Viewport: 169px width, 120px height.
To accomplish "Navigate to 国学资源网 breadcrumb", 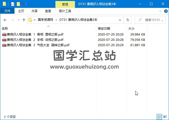I will (45, 20).
